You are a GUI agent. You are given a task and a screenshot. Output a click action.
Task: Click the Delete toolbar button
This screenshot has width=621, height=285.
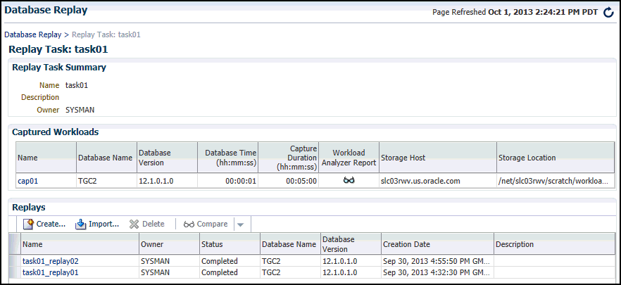coord(146,224)
